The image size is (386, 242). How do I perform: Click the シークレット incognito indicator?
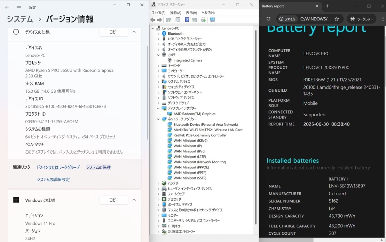coord(361,19)
